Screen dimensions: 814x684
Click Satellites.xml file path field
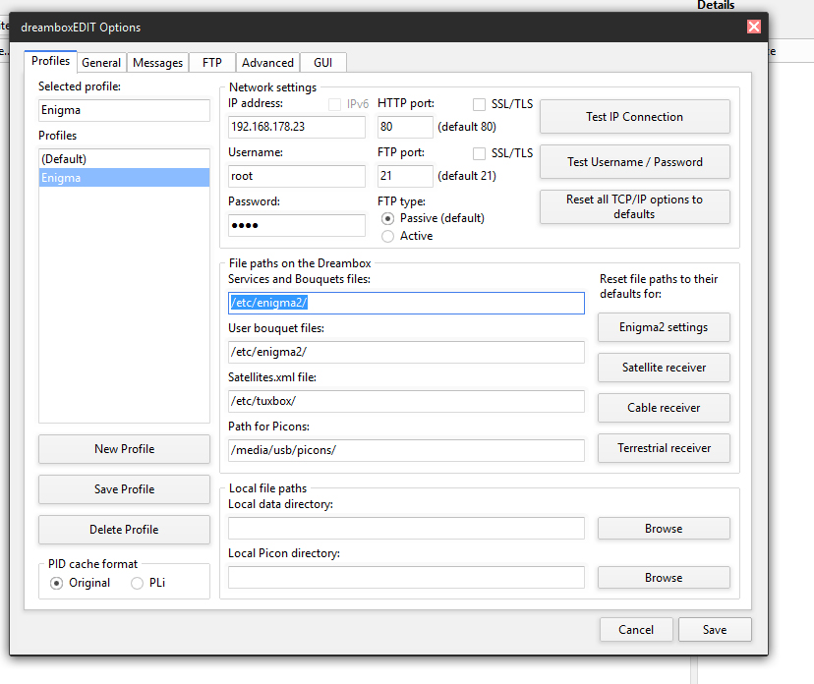pos(406,401)
